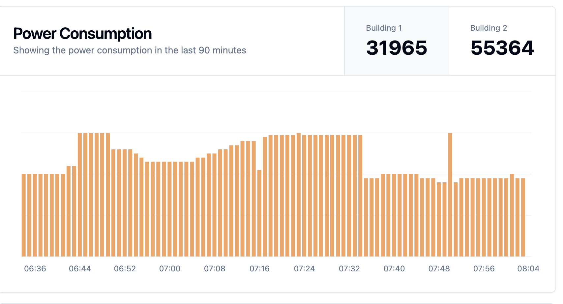Click the 07:56 axis label
563x304 pixels.
[484, 269]
